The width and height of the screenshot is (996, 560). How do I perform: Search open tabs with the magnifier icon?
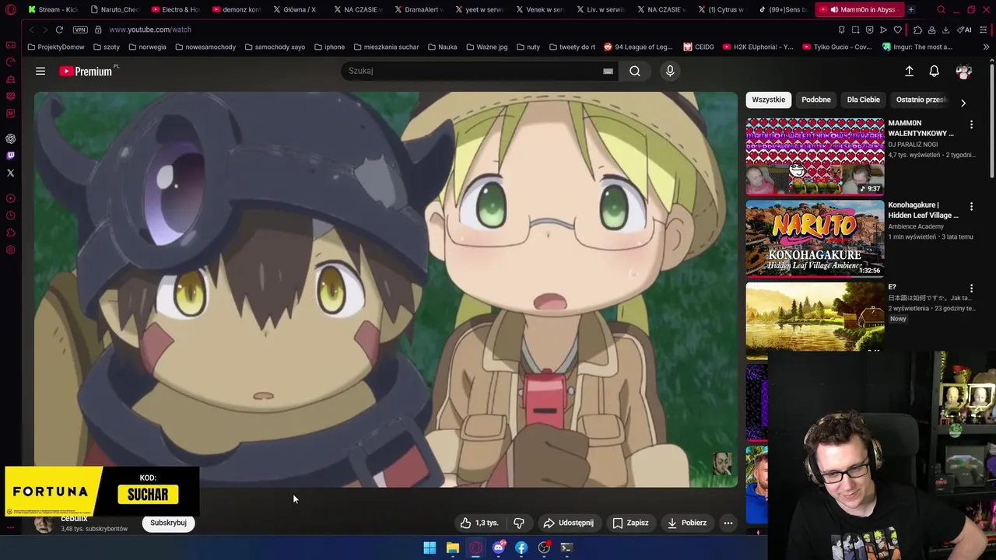pos(941,9)
